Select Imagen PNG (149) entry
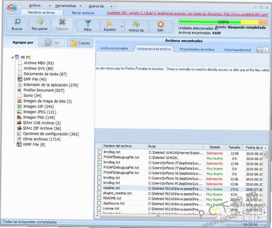Screen dimensions: 272x228 36,117
